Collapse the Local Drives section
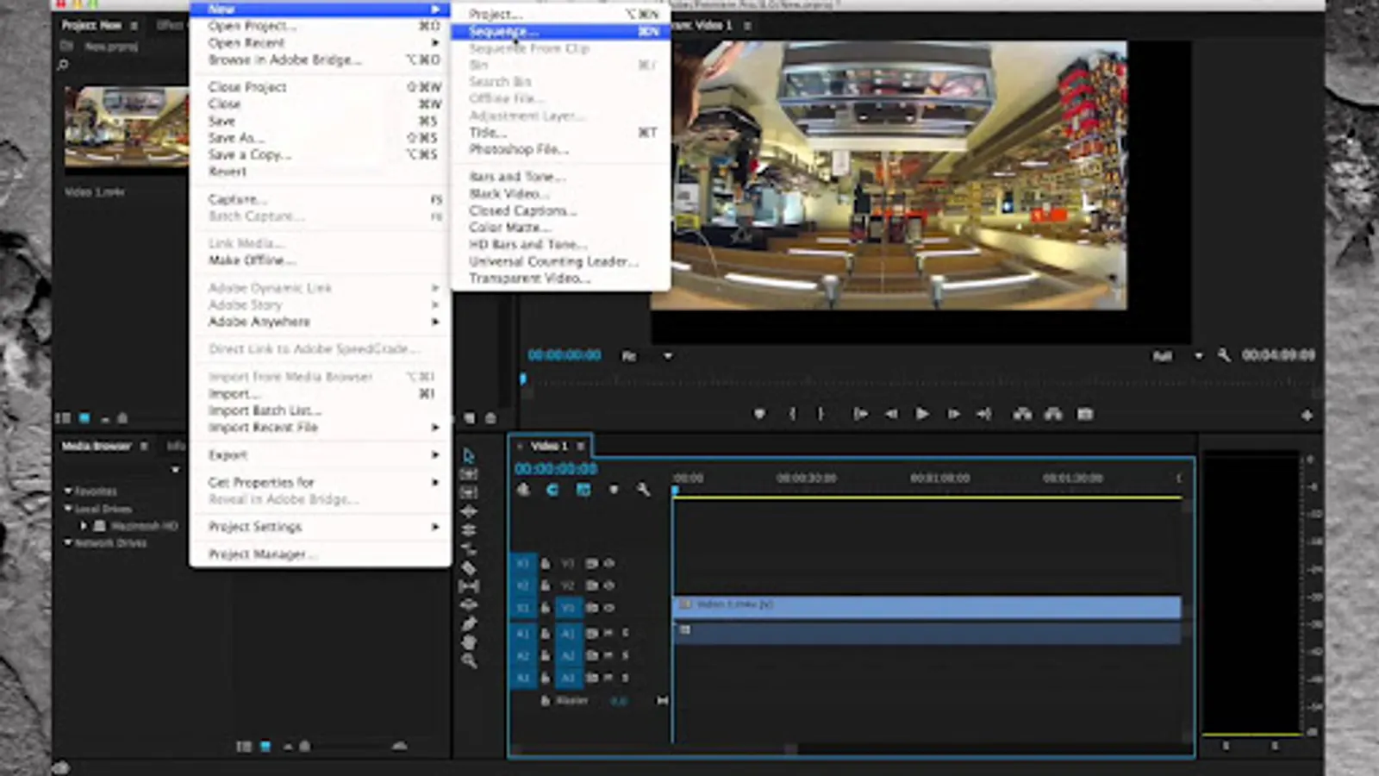The width and height of the screenshot is (1379, 776). (x=68, y=509)
